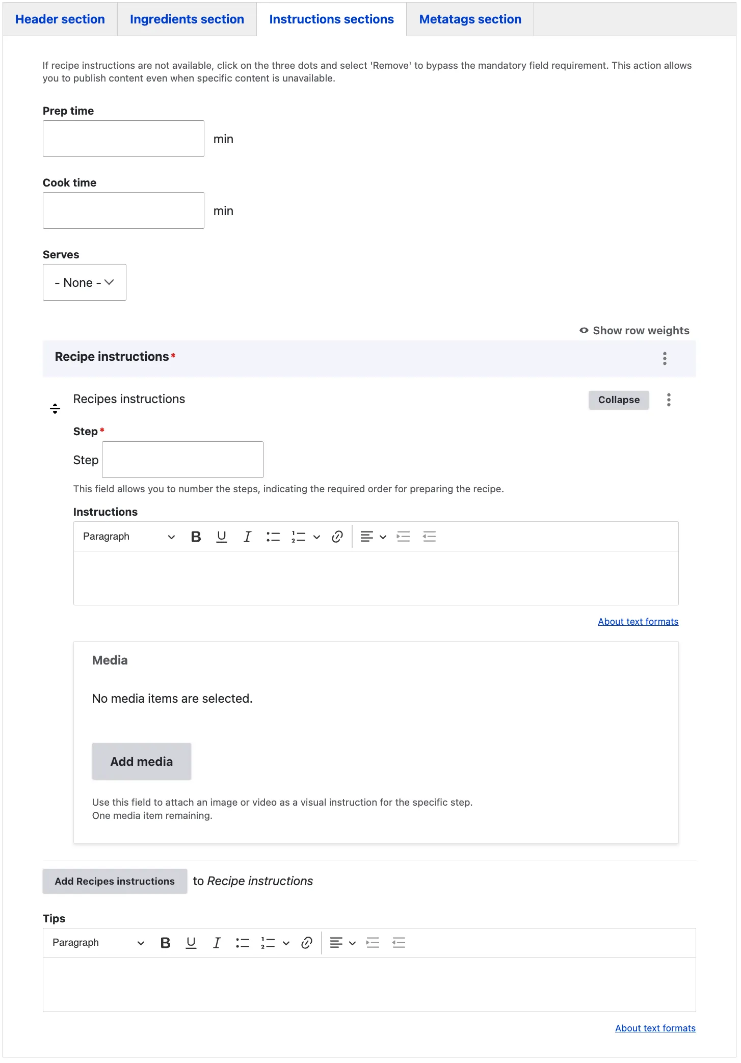This screenshot has height=1063, width=741.
Task: Click underline icon in the Instructions editor
Action: coord(221,537)
